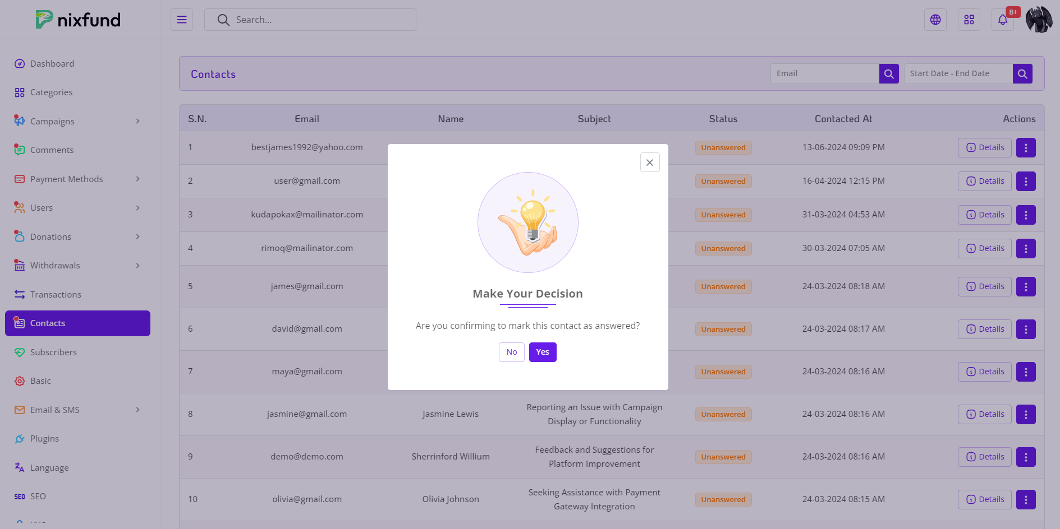
Task: Open the apps grid icon in header
Action: tap(969, 20)
